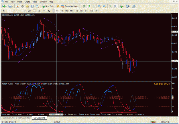179x124 pixels.
Task: Open the Profiles icon
Action: [x=10, y=6]
